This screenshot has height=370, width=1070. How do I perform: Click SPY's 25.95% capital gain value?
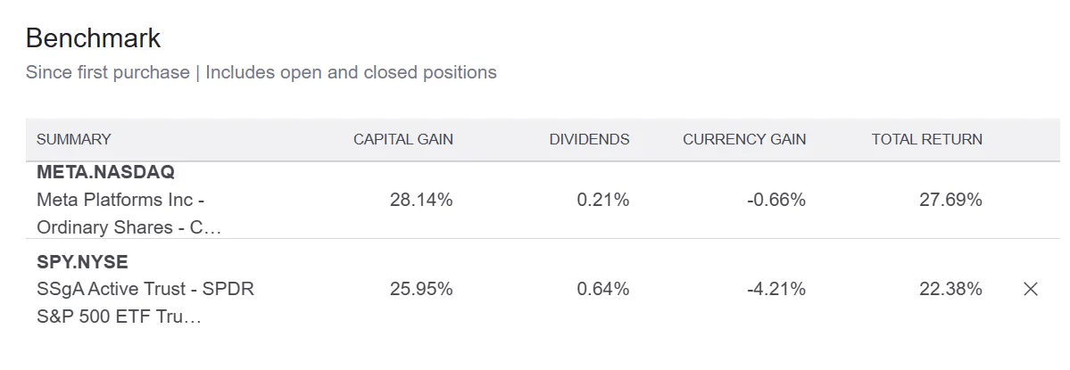[421, 289]
